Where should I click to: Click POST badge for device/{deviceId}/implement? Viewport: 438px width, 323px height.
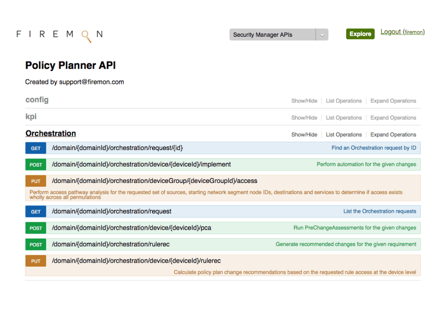click(36, 165)
